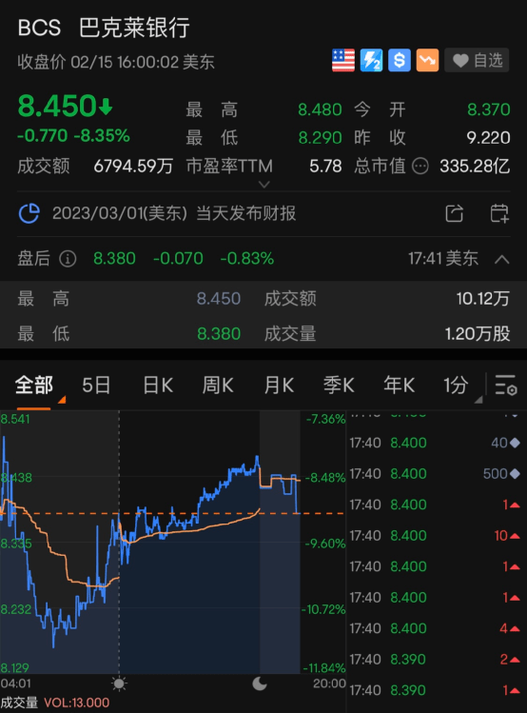Screen dimensions: 527x713
Task: Open the 1分 interval dropdown
Action: (460, 386)
